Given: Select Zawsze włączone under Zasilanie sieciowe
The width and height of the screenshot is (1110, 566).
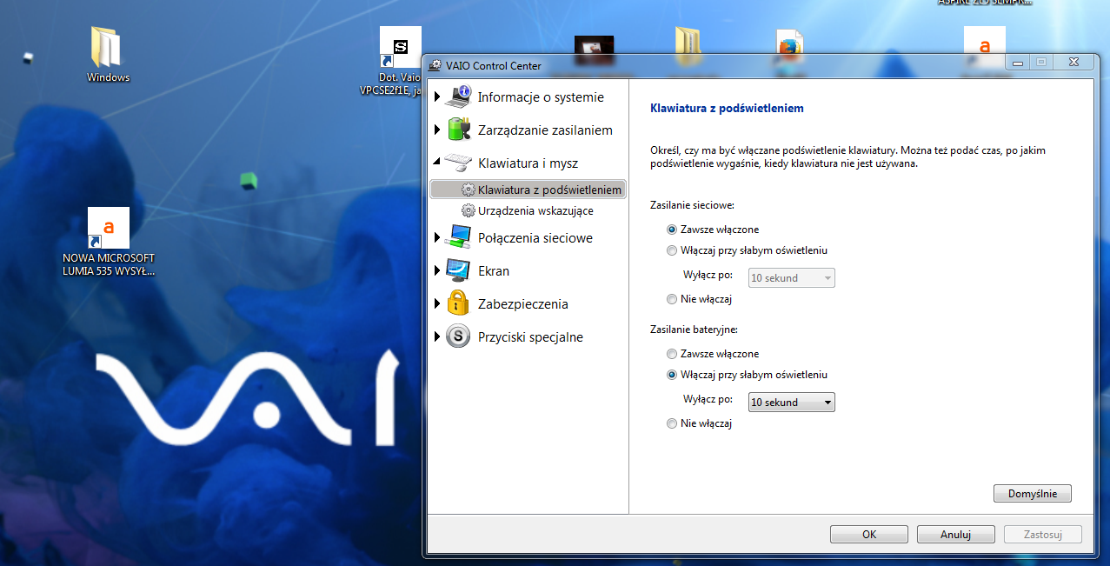Looking at the screenshot, I should [x=671, y=229].
